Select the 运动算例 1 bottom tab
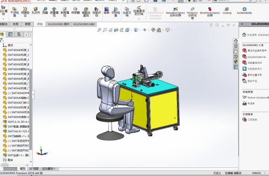 pyautogui.click(x=49, y=169)
